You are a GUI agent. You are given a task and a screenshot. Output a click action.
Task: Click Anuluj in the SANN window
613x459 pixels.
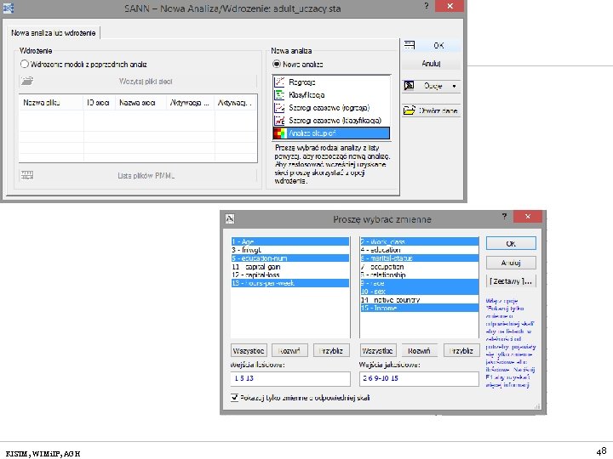point(431,64)
